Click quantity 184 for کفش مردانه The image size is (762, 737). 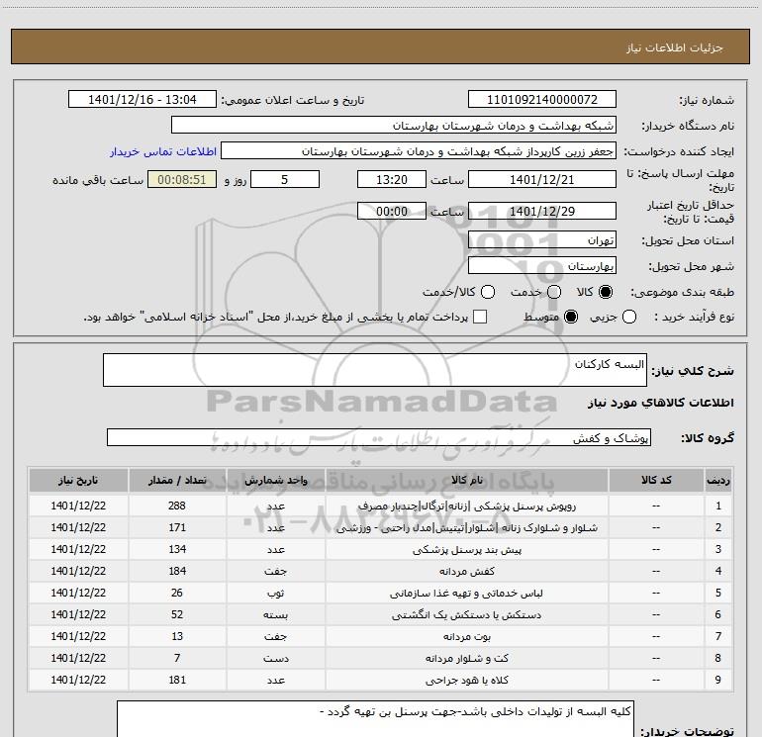[177, 571]
